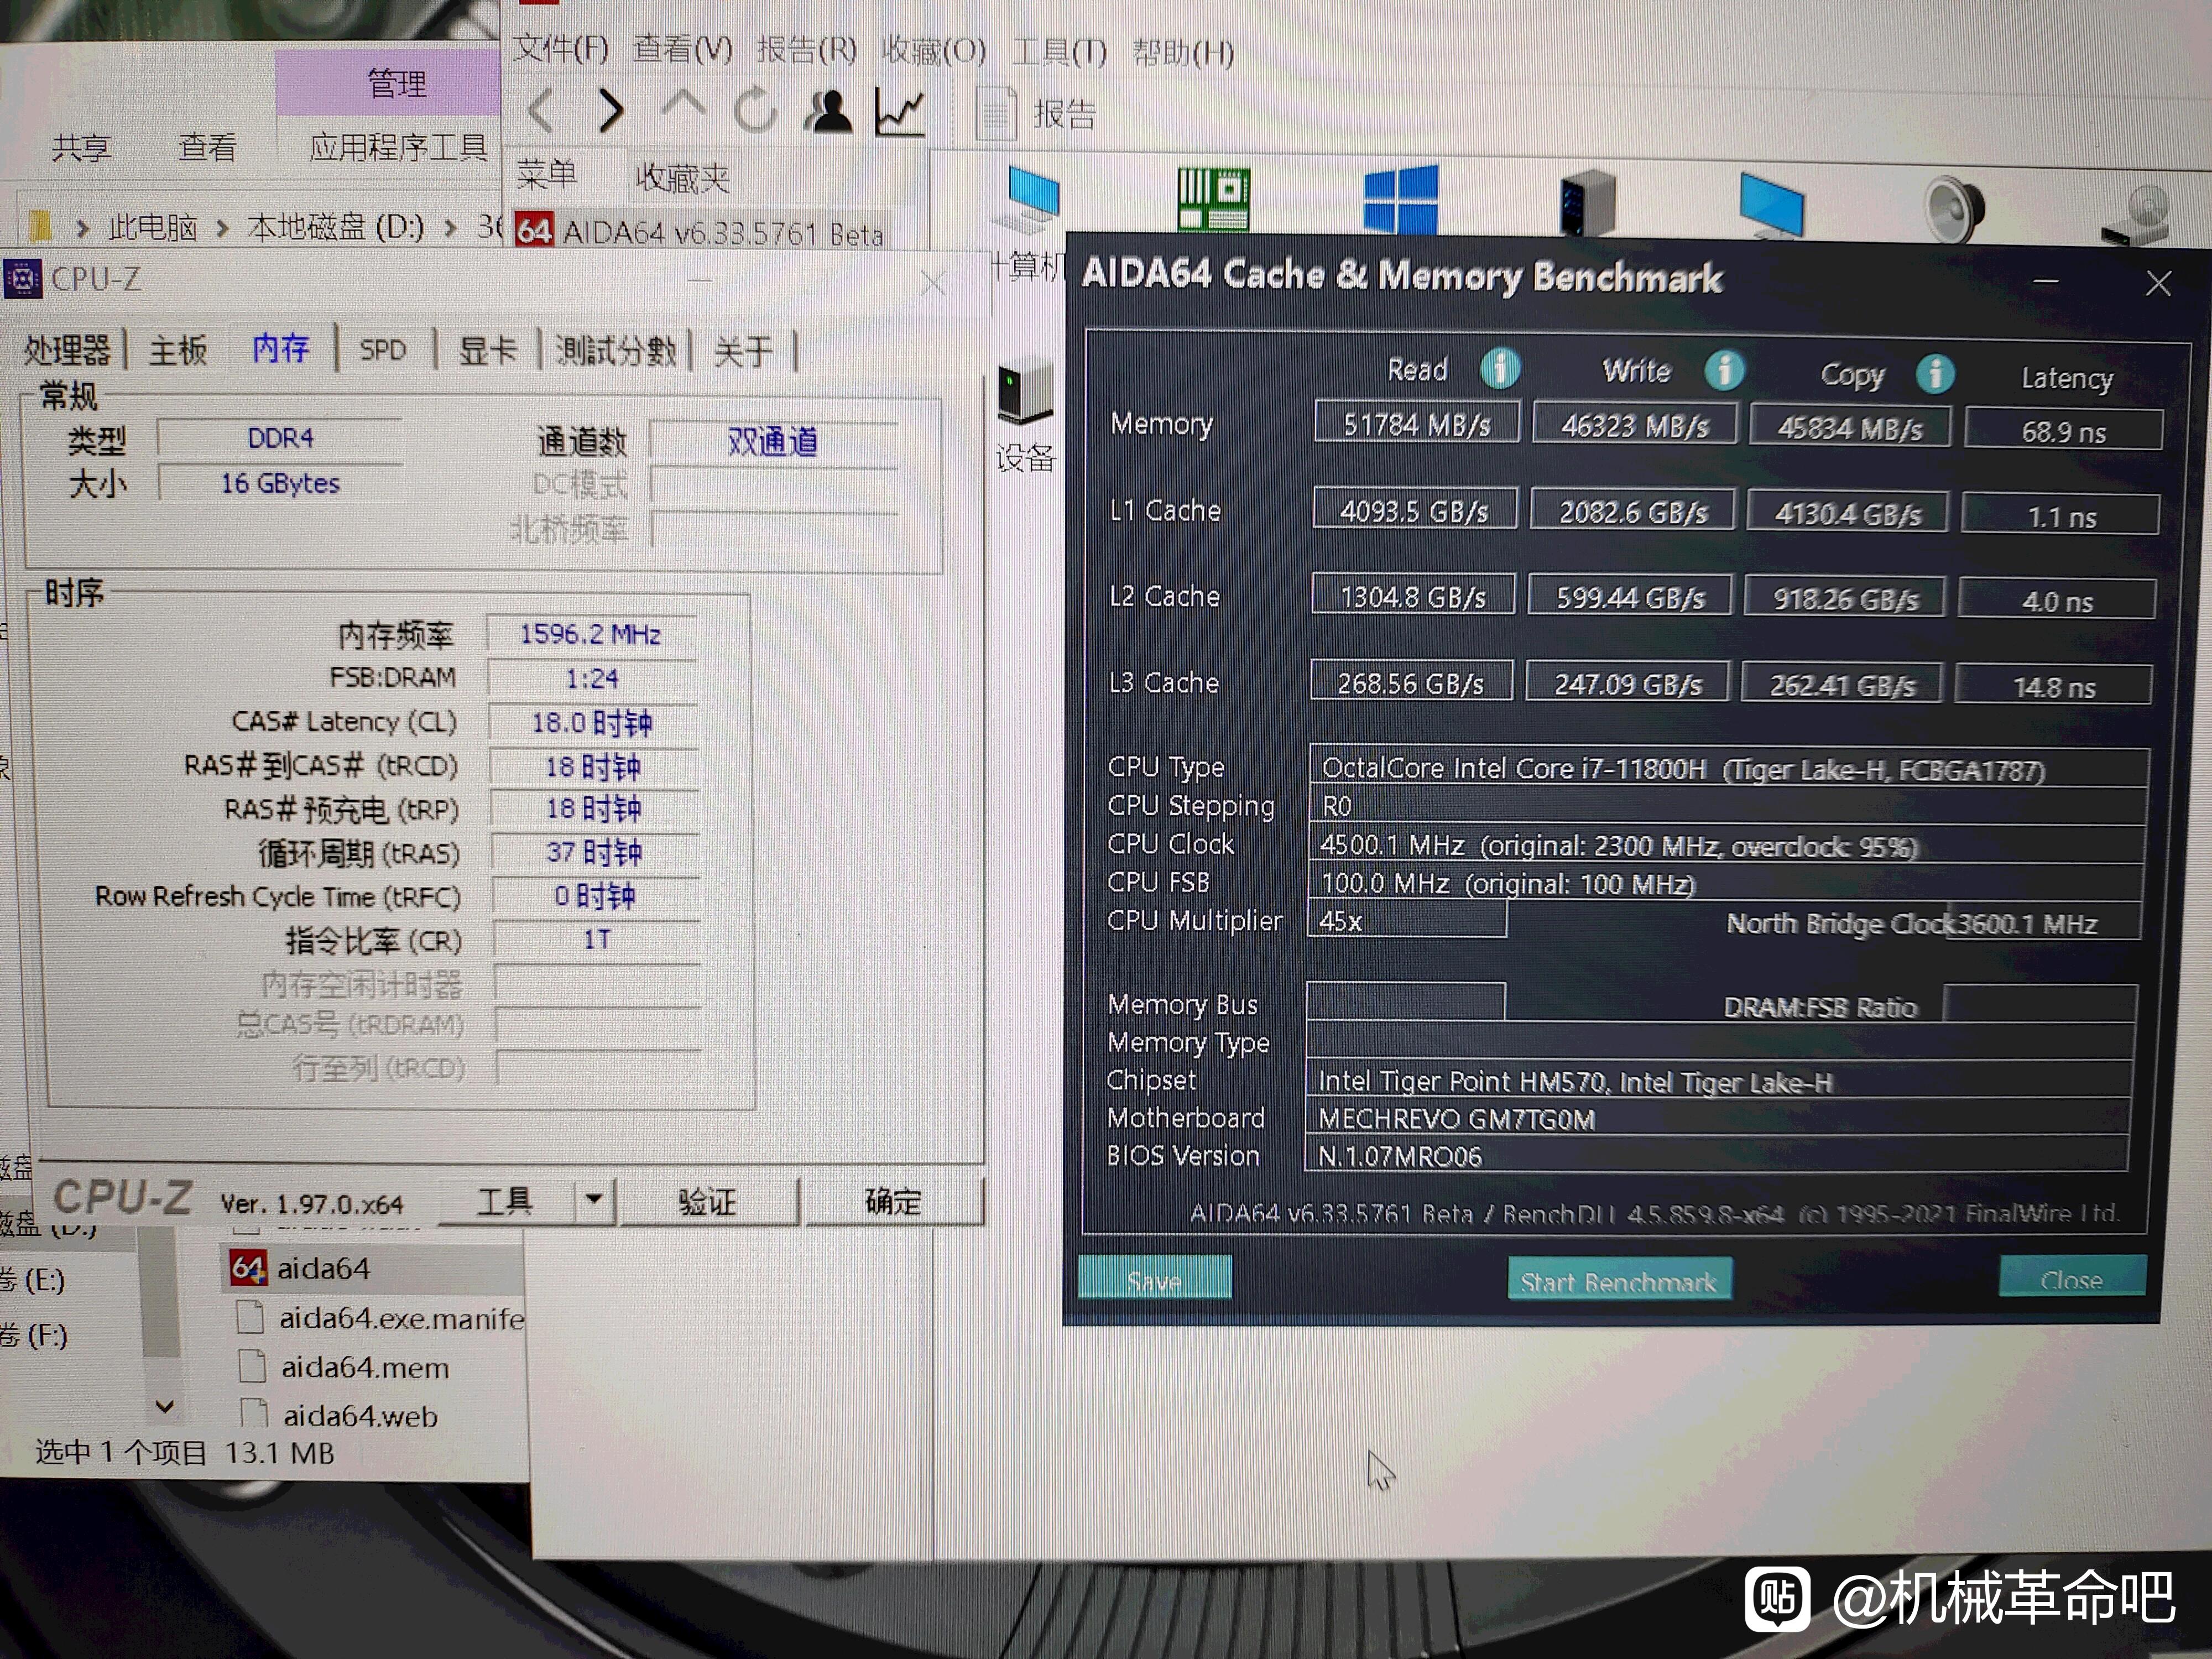Expand the 工具 dropdown arrow in CPU-Z

tap(594, 1199)
